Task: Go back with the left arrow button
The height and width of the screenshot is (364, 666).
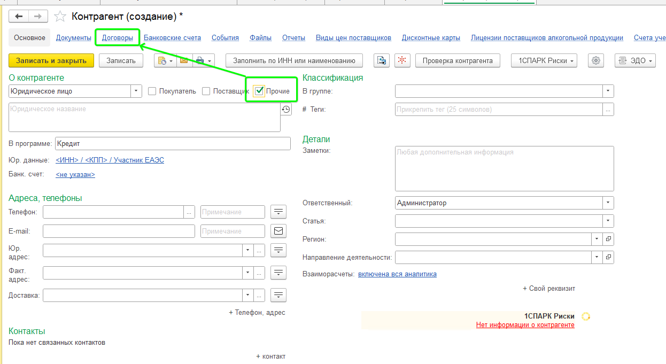Action: click(19, 17)
